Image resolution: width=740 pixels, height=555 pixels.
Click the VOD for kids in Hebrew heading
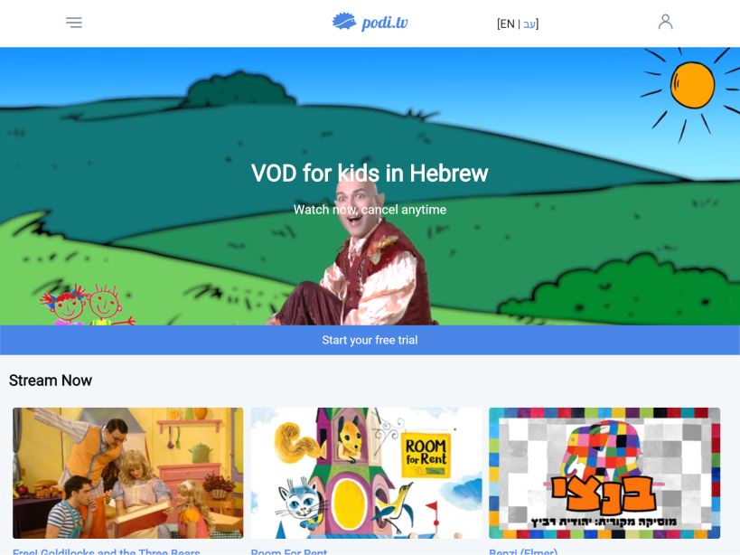pos(370,174)
